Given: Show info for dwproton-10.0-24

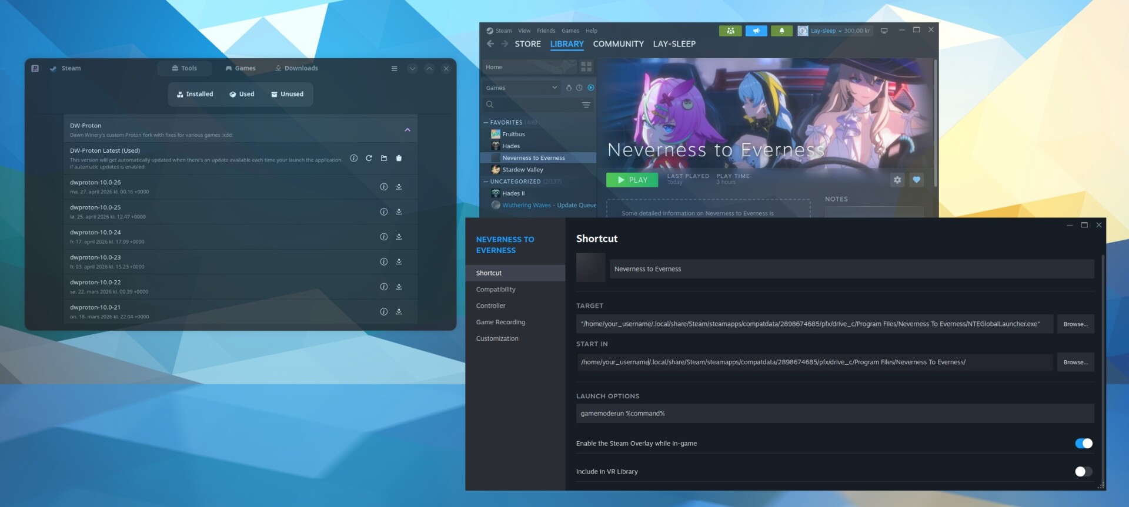Looking at the screenshot, I should 383,237.
